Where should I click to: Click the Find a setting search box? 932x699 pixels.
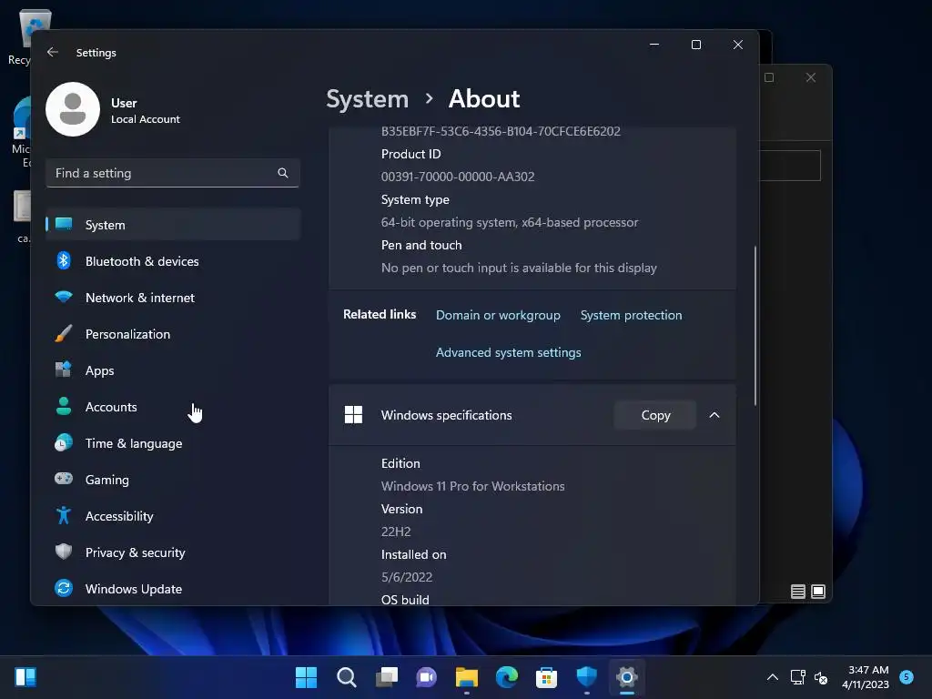point(172,173)
